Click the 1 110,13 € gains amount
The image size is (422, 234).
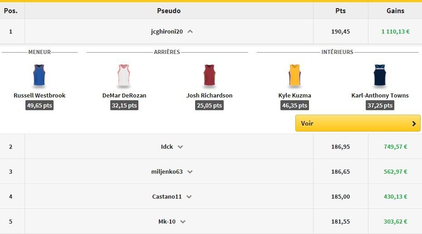tap(395, 32)
